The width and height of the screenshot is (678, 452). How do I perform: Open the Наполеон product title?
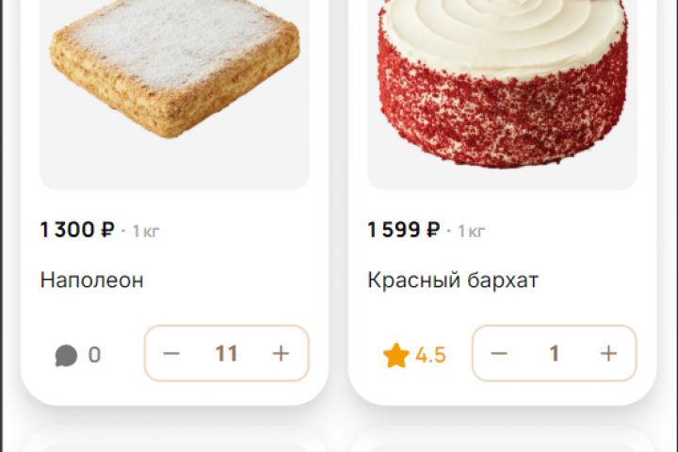[91, 280]
